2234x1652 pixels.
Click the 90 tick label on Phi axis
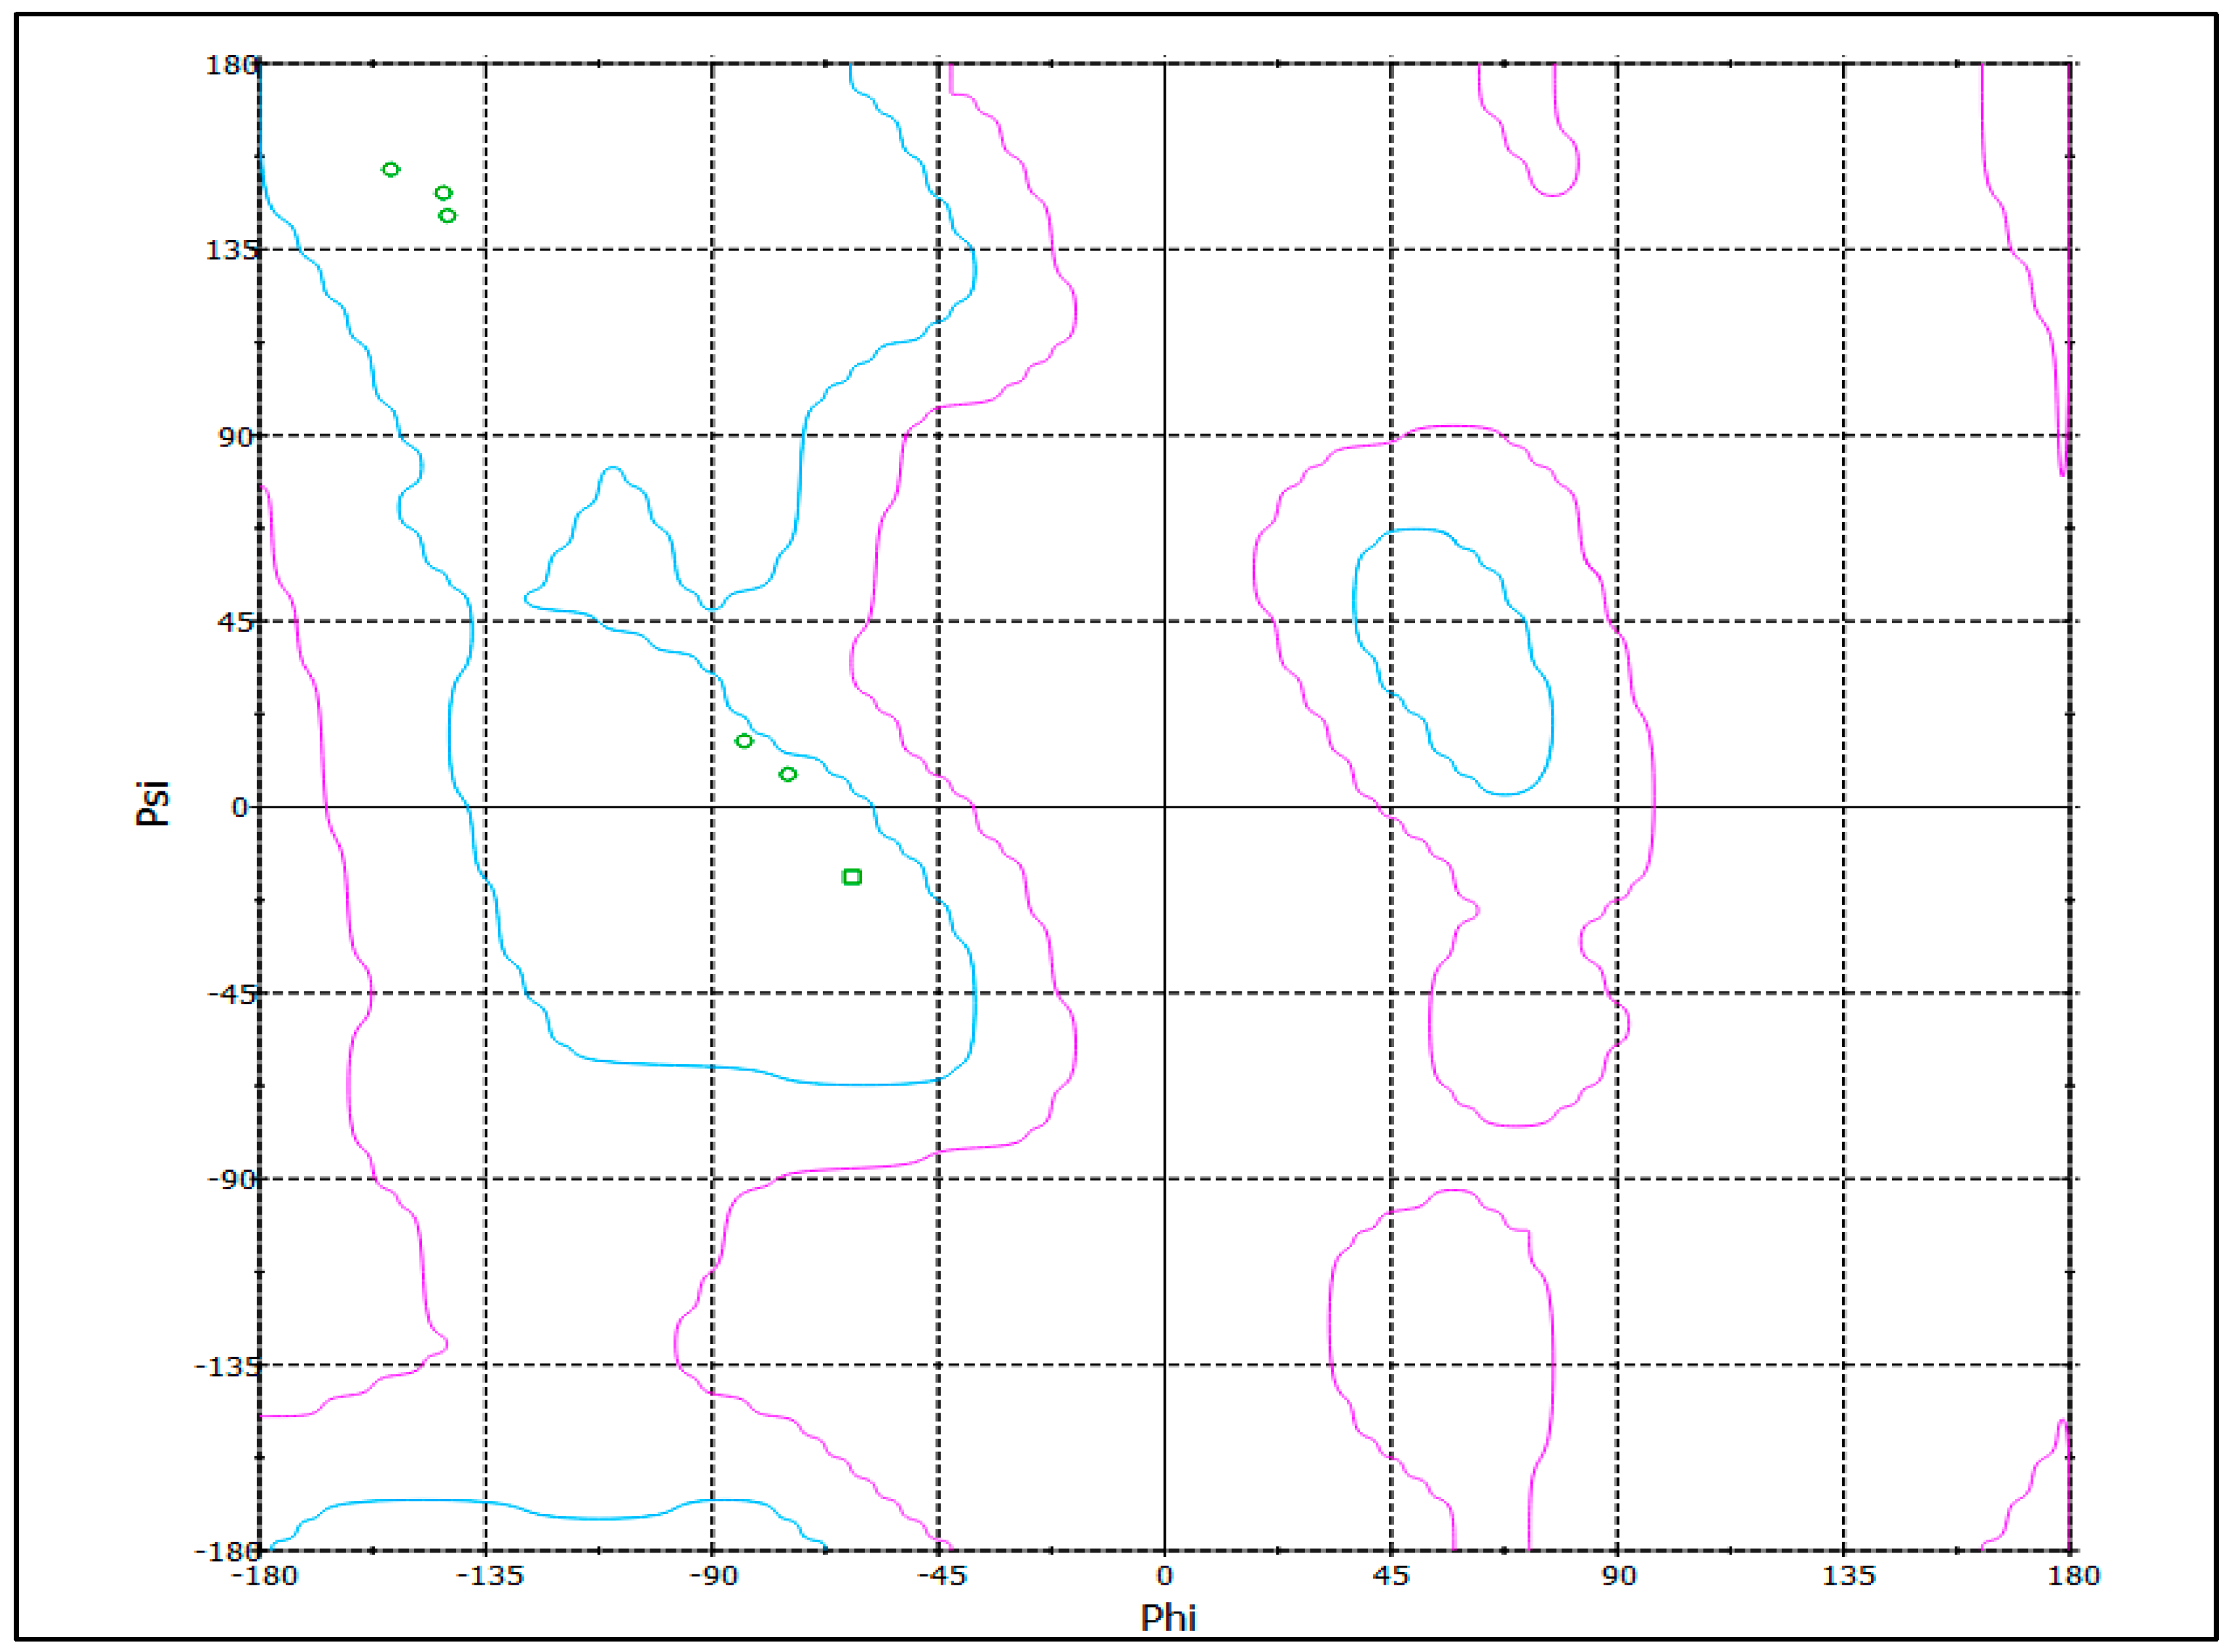pyautogui.click(x=1619, y=1577)
